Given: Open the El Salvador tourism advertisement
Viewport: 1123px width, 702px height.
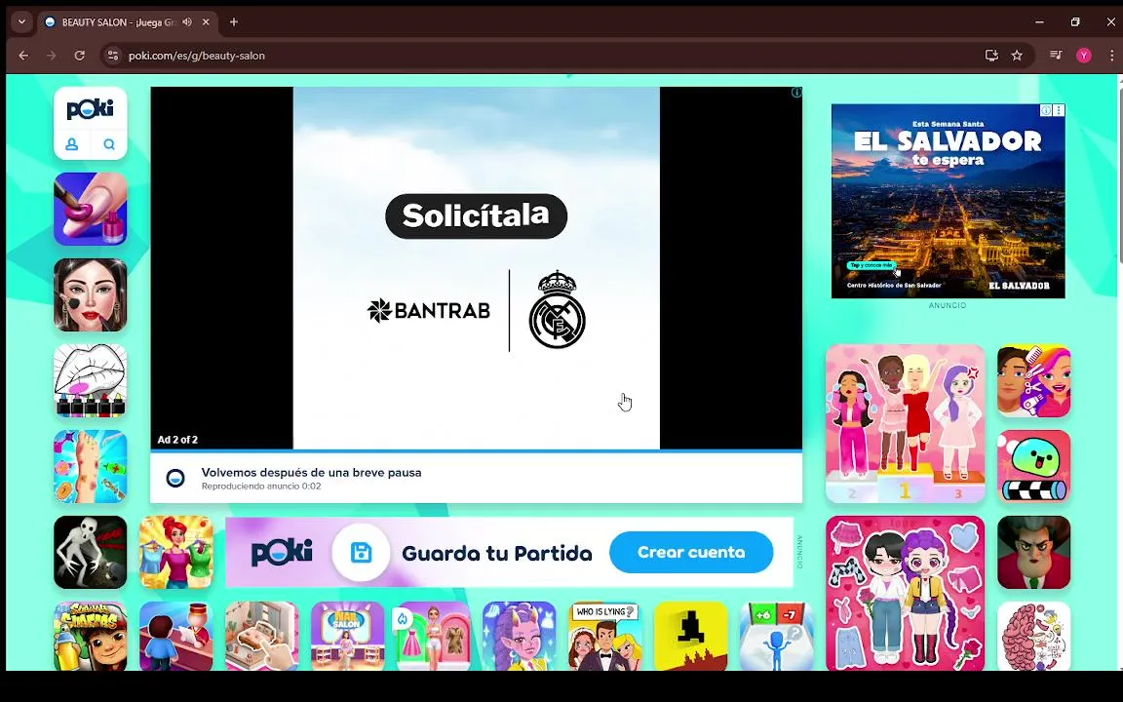Looking at the screenshot, I should pyautogui.click(x=949, y=201).
